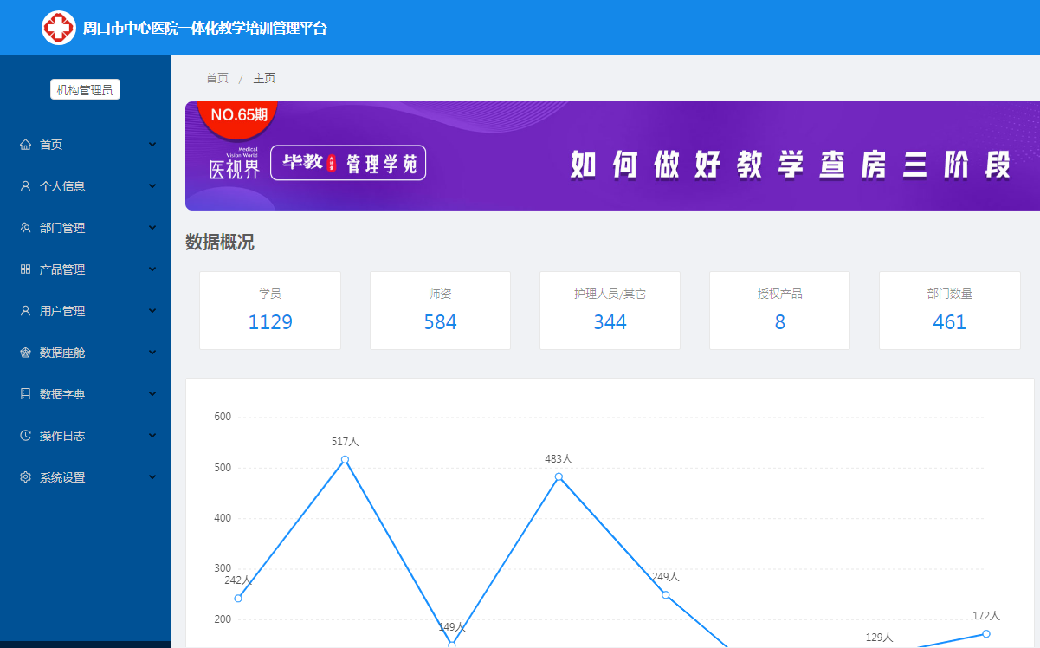Open the 操作日志 sidebar menu
Viewport: 1040px width, 648px height.
click(62, 436)
